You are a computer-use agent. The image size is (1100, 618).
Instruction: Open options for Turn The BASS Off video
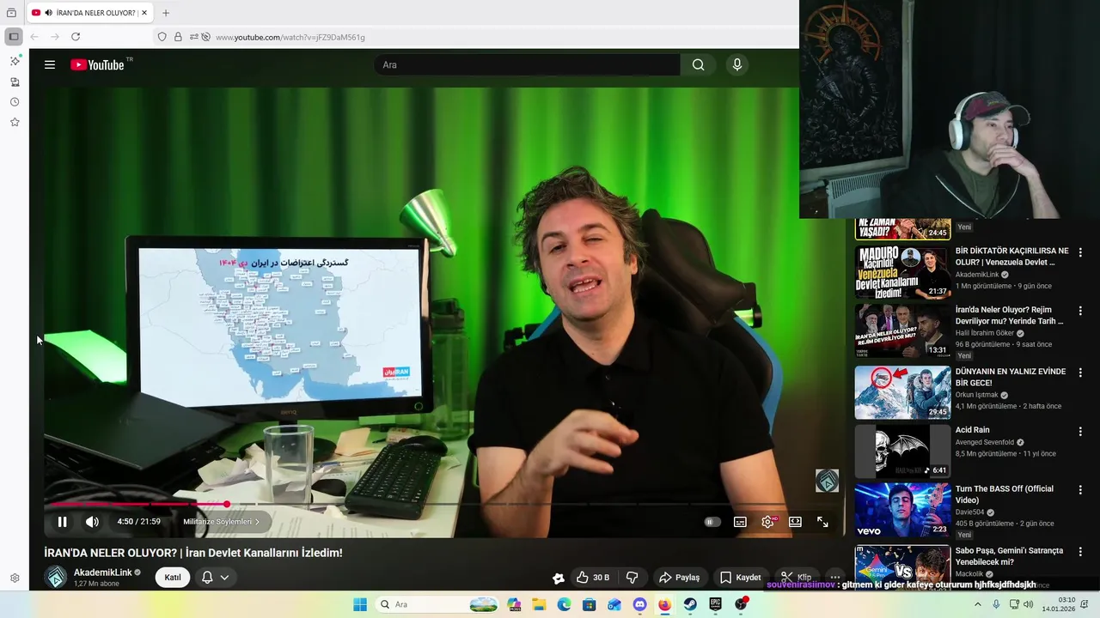(x=1080, y=489)
